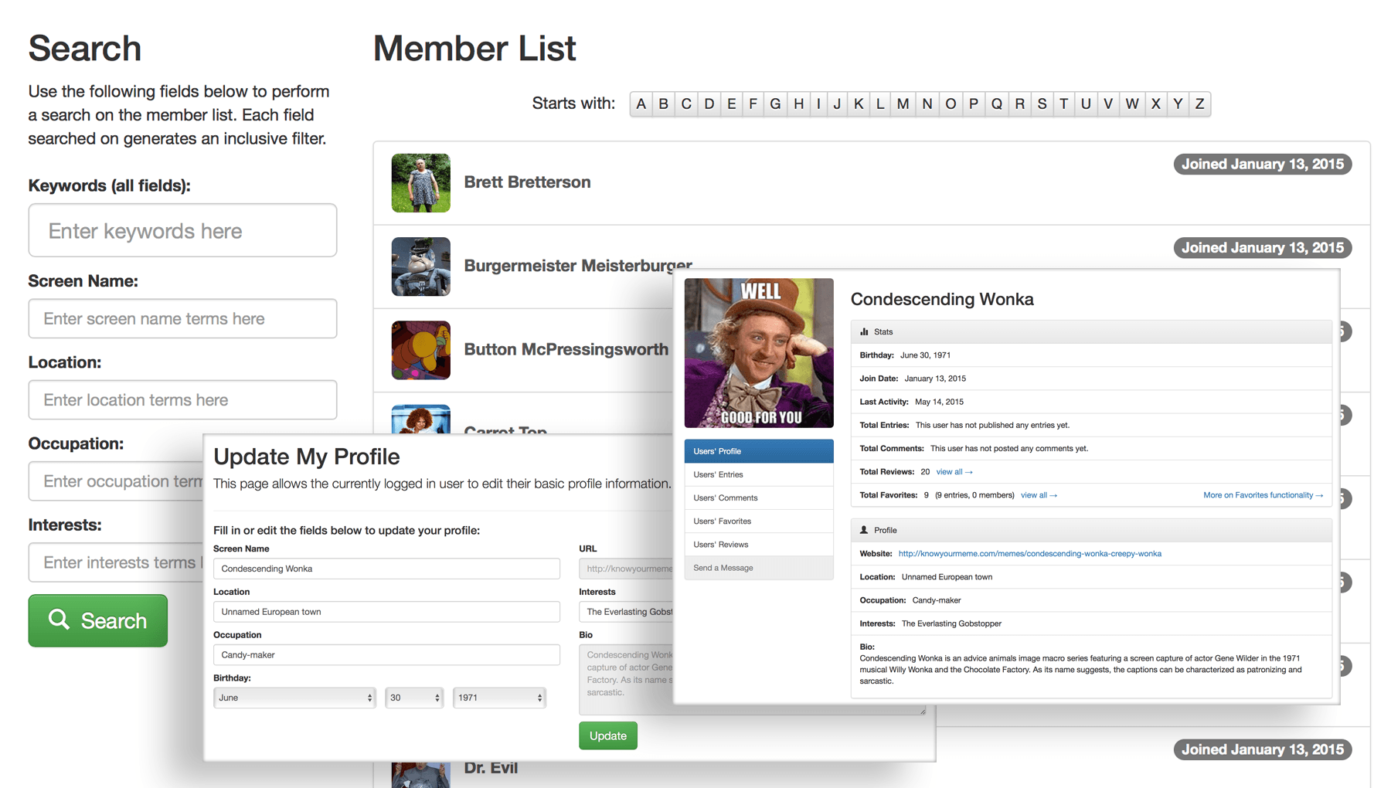This screenshot has height=788, width=1391.
Task: Open Brett Bretterson's avatar thumbnail
Action: [x=420, y=183]
